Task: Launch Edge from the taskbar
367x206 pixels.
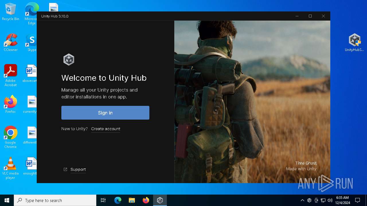Action: point(118,200)
